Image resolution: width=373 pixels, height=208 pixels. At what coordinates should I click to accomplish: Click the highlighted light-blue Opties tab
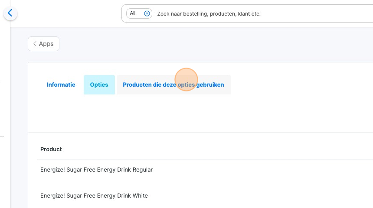99,84
